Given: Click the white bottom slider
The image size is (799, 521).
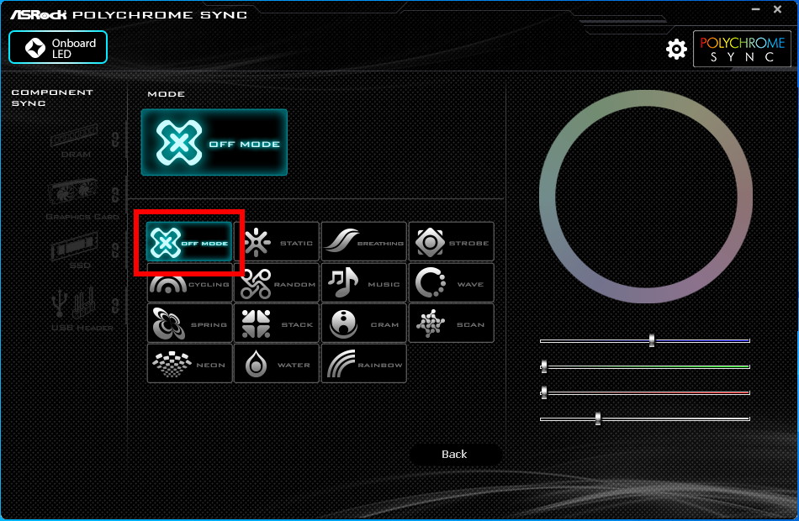Looking at the screenshot, I should click(x=644, y=418).
